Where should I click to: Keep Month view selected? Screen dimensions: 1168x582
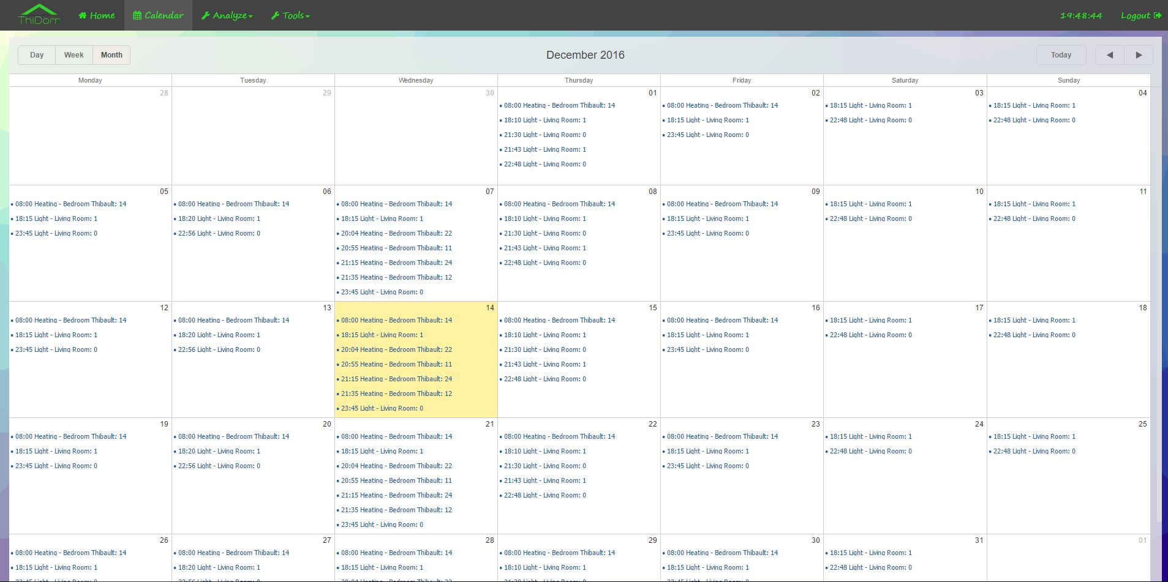tap(111, 54)
